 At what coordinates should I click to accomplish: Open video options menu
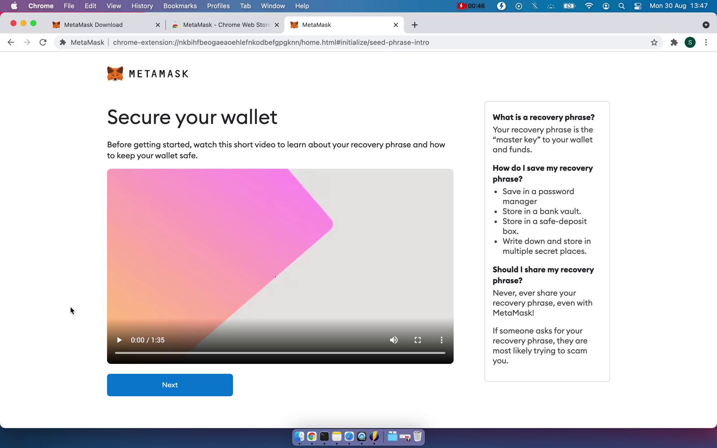click(x=441, y=339)
